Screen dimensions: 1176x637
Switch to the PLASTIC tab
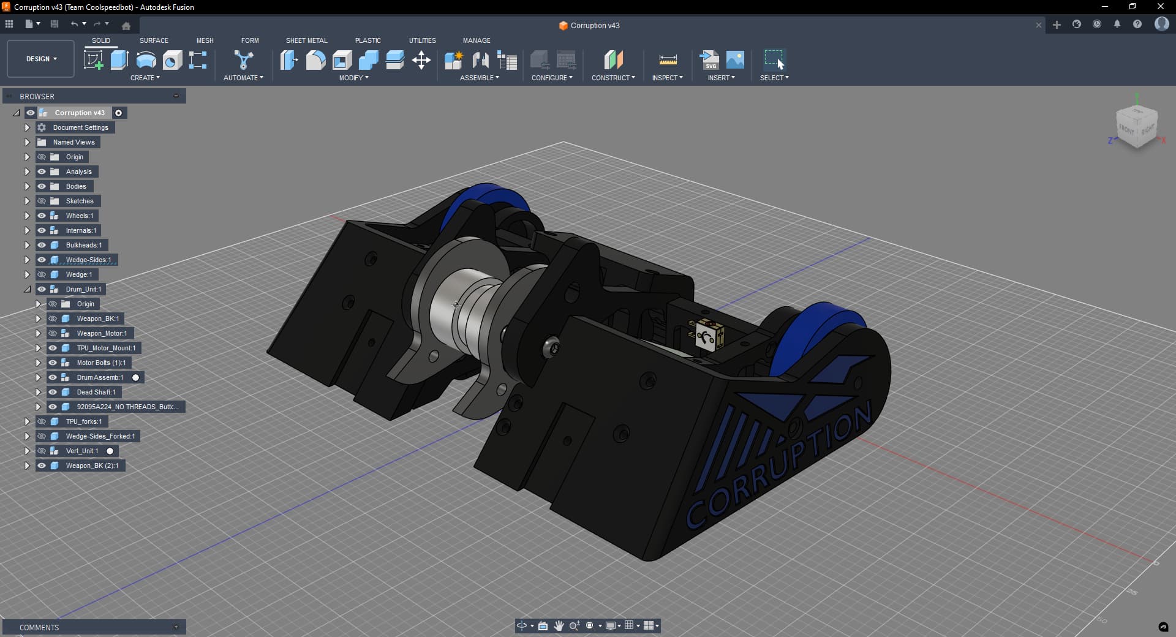(x=368, y=40)
